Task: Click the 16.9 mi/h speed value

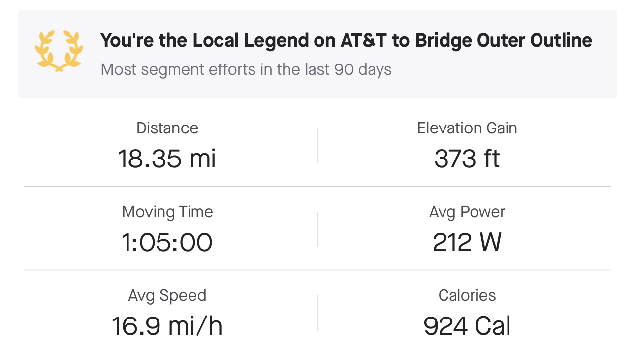Action: 167,326
